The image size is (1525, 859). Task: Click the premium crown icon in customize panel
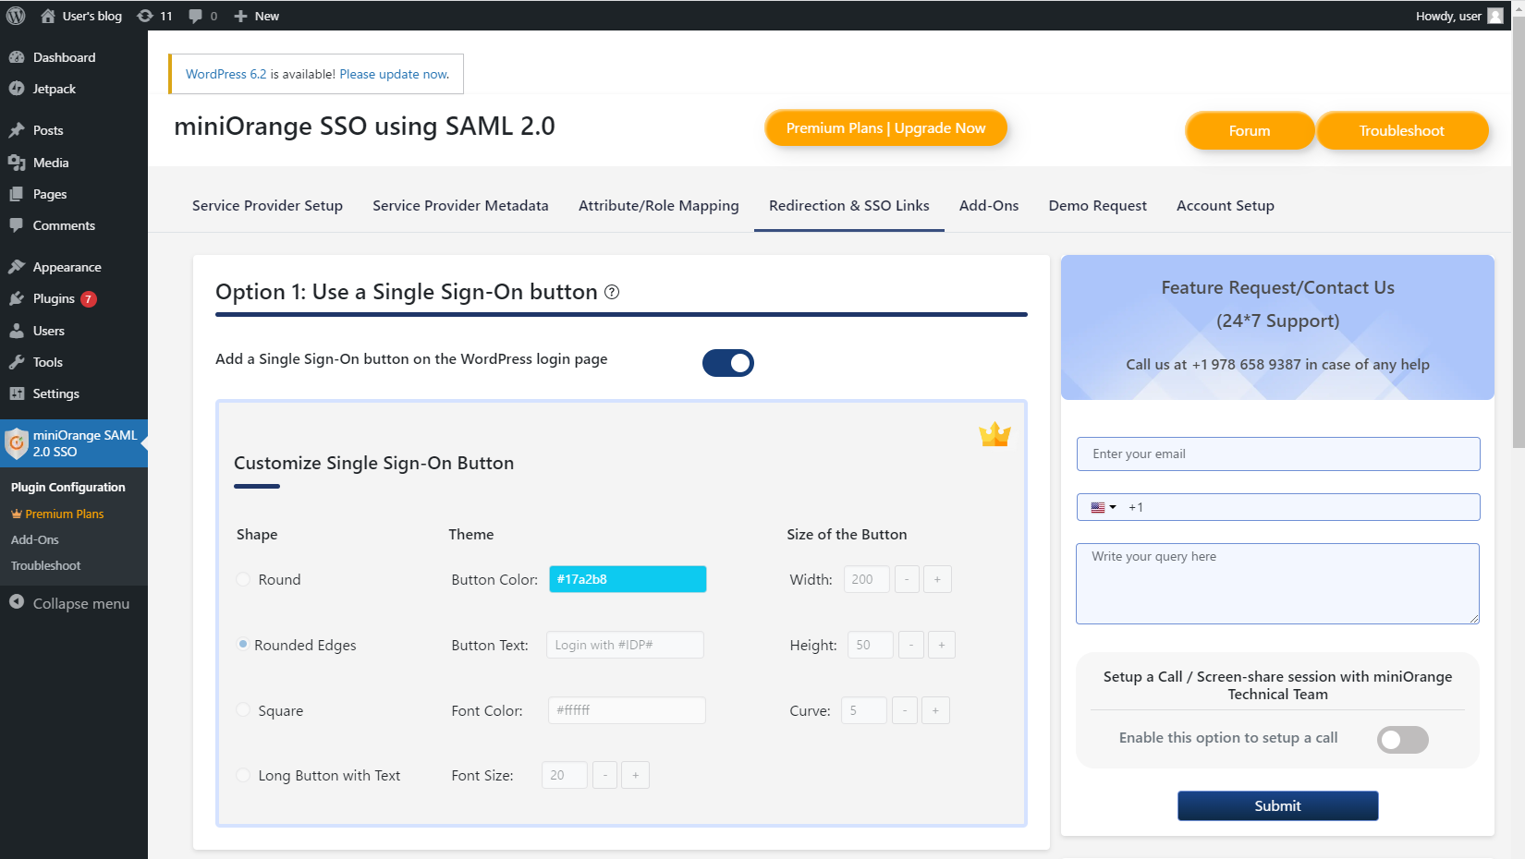[x=995, y=434]
